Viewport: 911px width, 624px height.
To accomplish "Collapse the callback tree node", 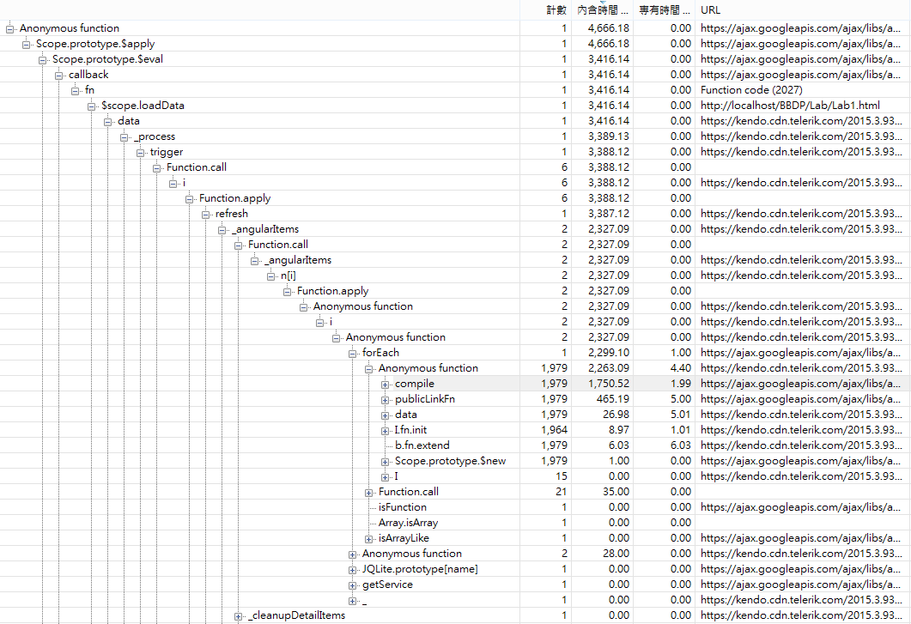I will click(58, 75).
